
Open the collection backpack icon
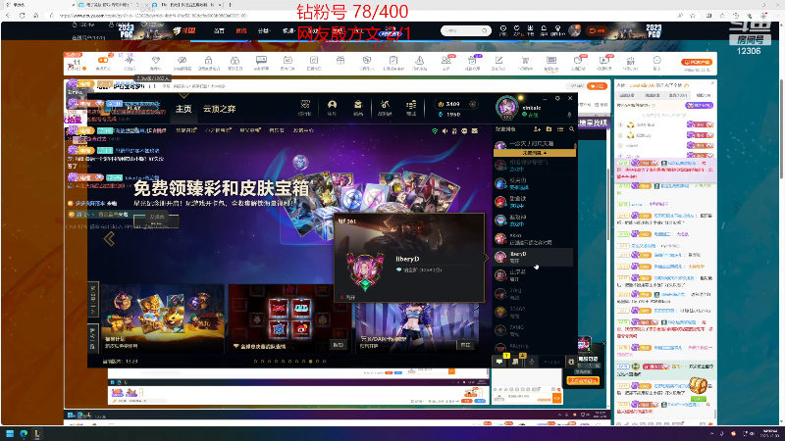[x=358, y=107]
